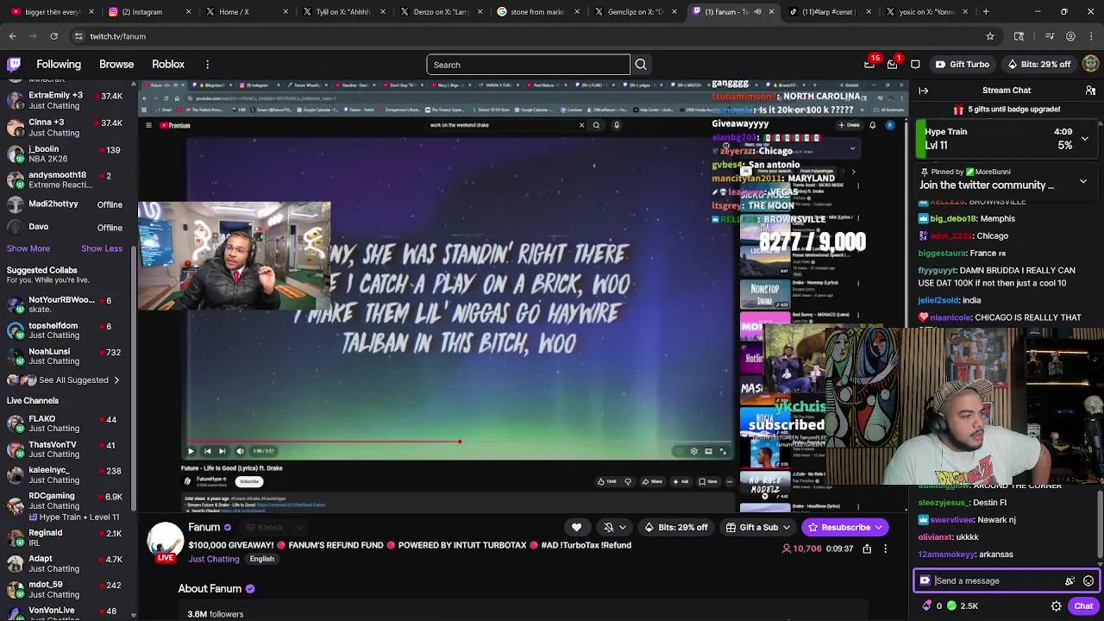Screen dimensions: 1104x621
Task: Open ExtraEmily channel in sidebar
Action: point(67,100)
